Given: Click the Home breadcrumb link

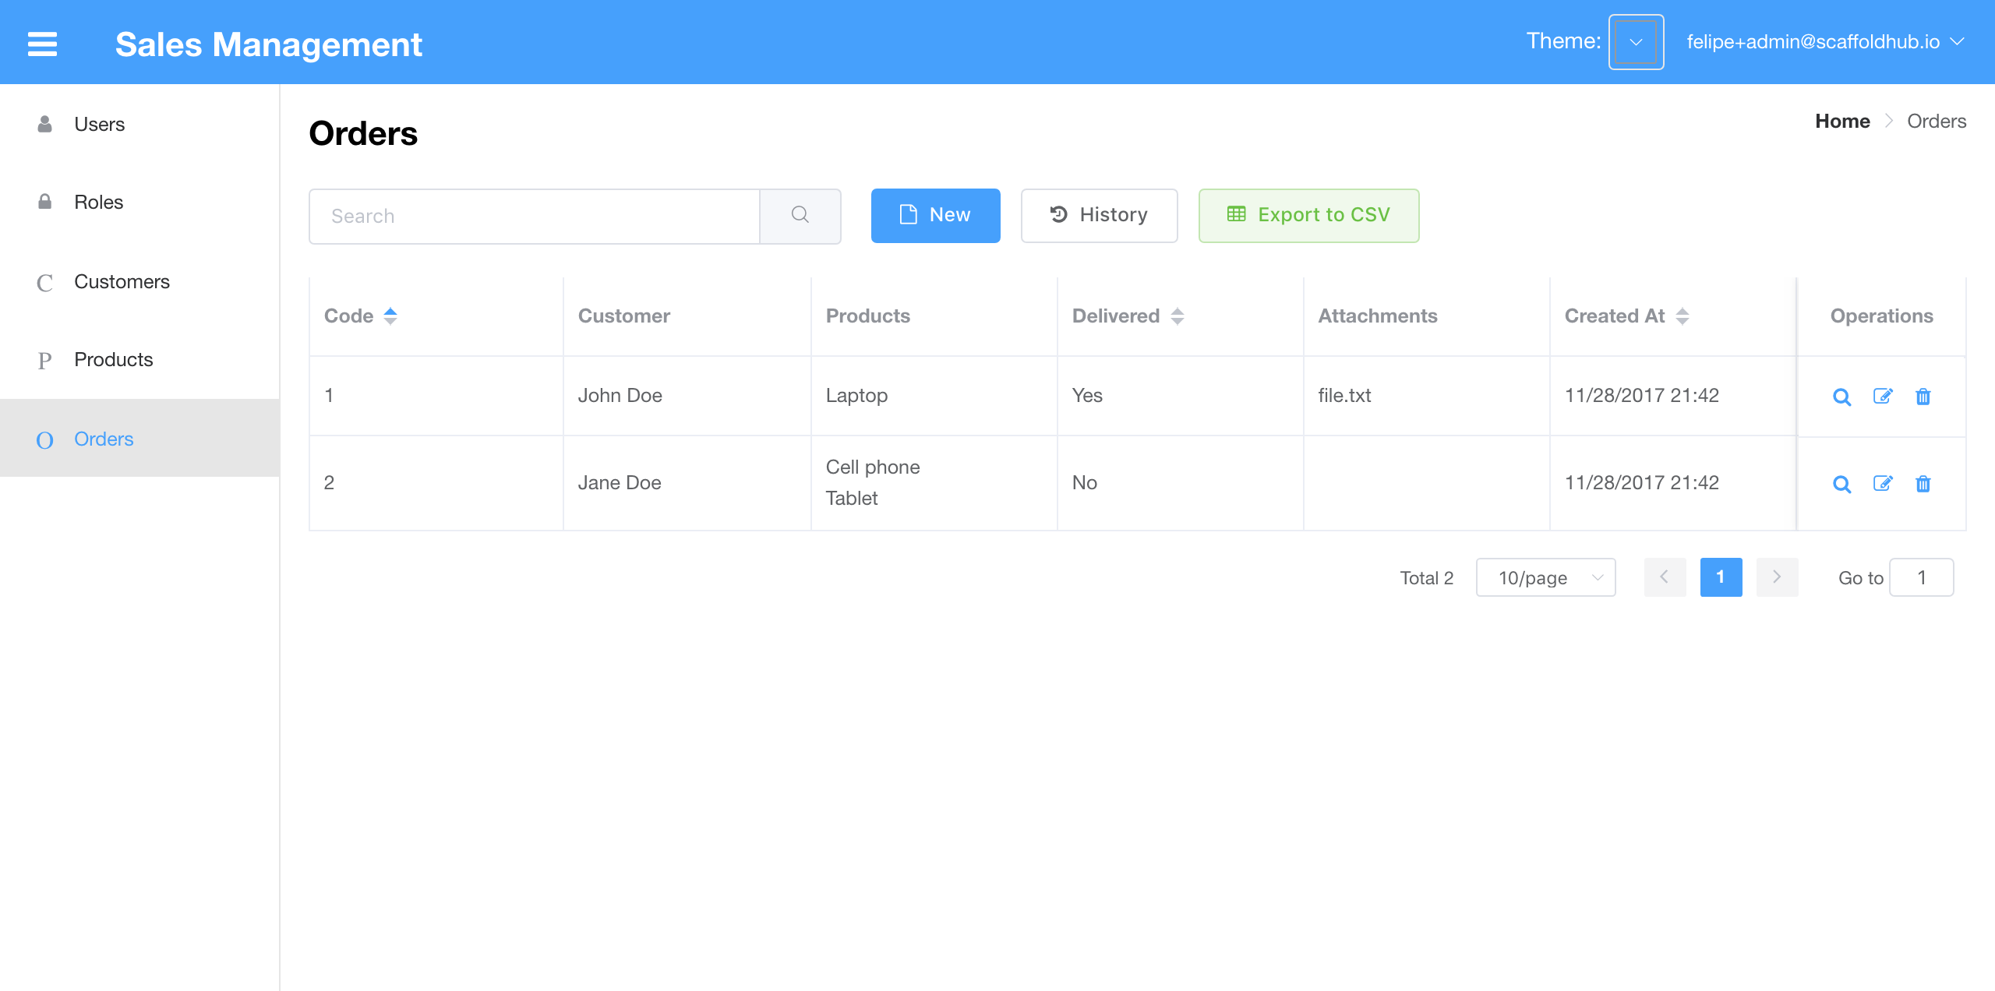Looking at the screenshot, I should tap(1842, 121).
